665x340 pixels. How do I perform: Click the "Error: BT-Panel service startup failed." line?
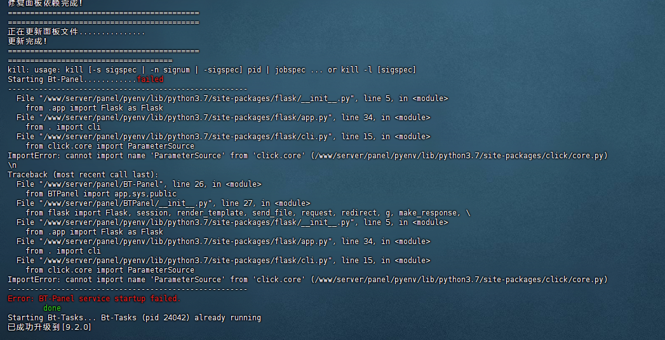(x=94, y=299)
